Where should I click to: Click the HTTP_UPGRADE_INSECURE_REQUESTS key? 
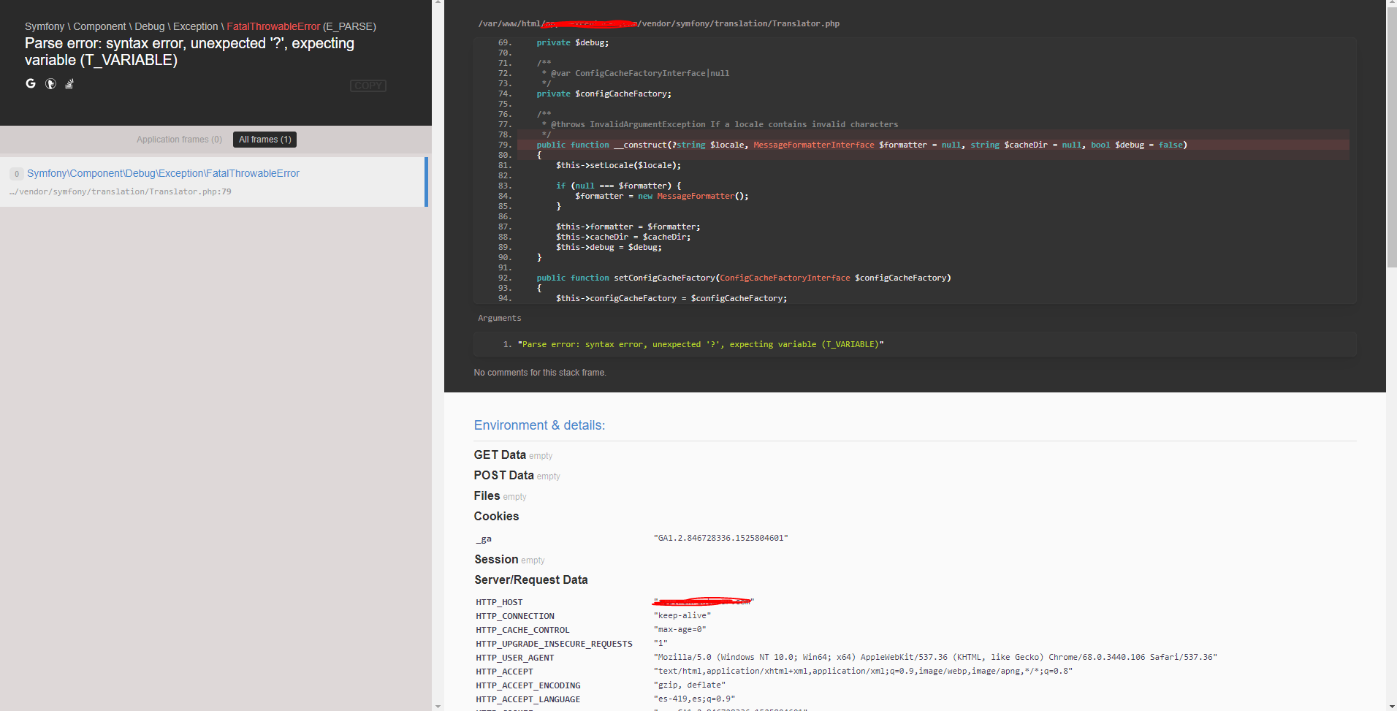[x=554, y=644]
